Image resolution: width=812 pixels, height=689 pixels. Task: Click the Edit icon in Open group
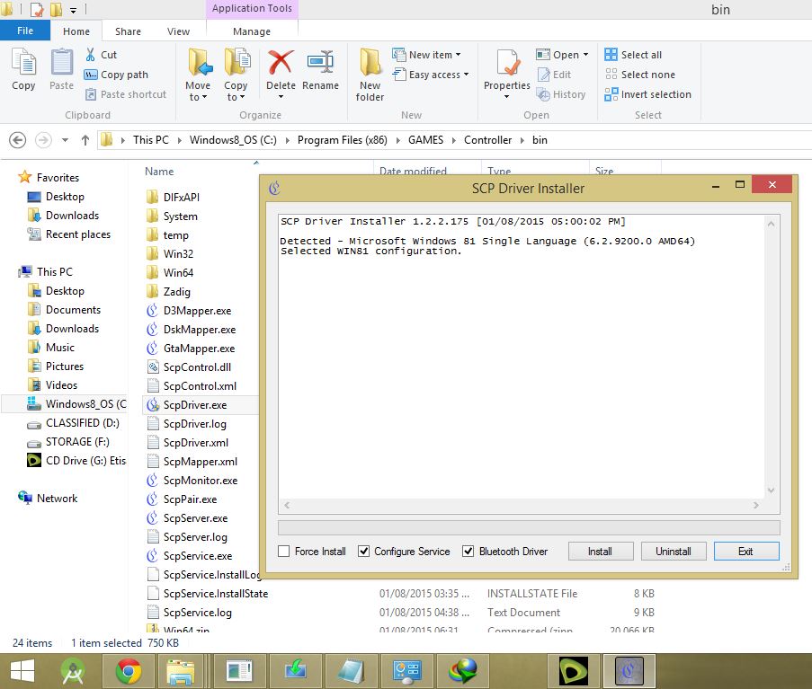[543, 75]
